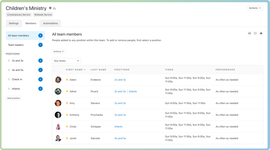Expand the Actions menu above the table

click(x=59, y=52)
